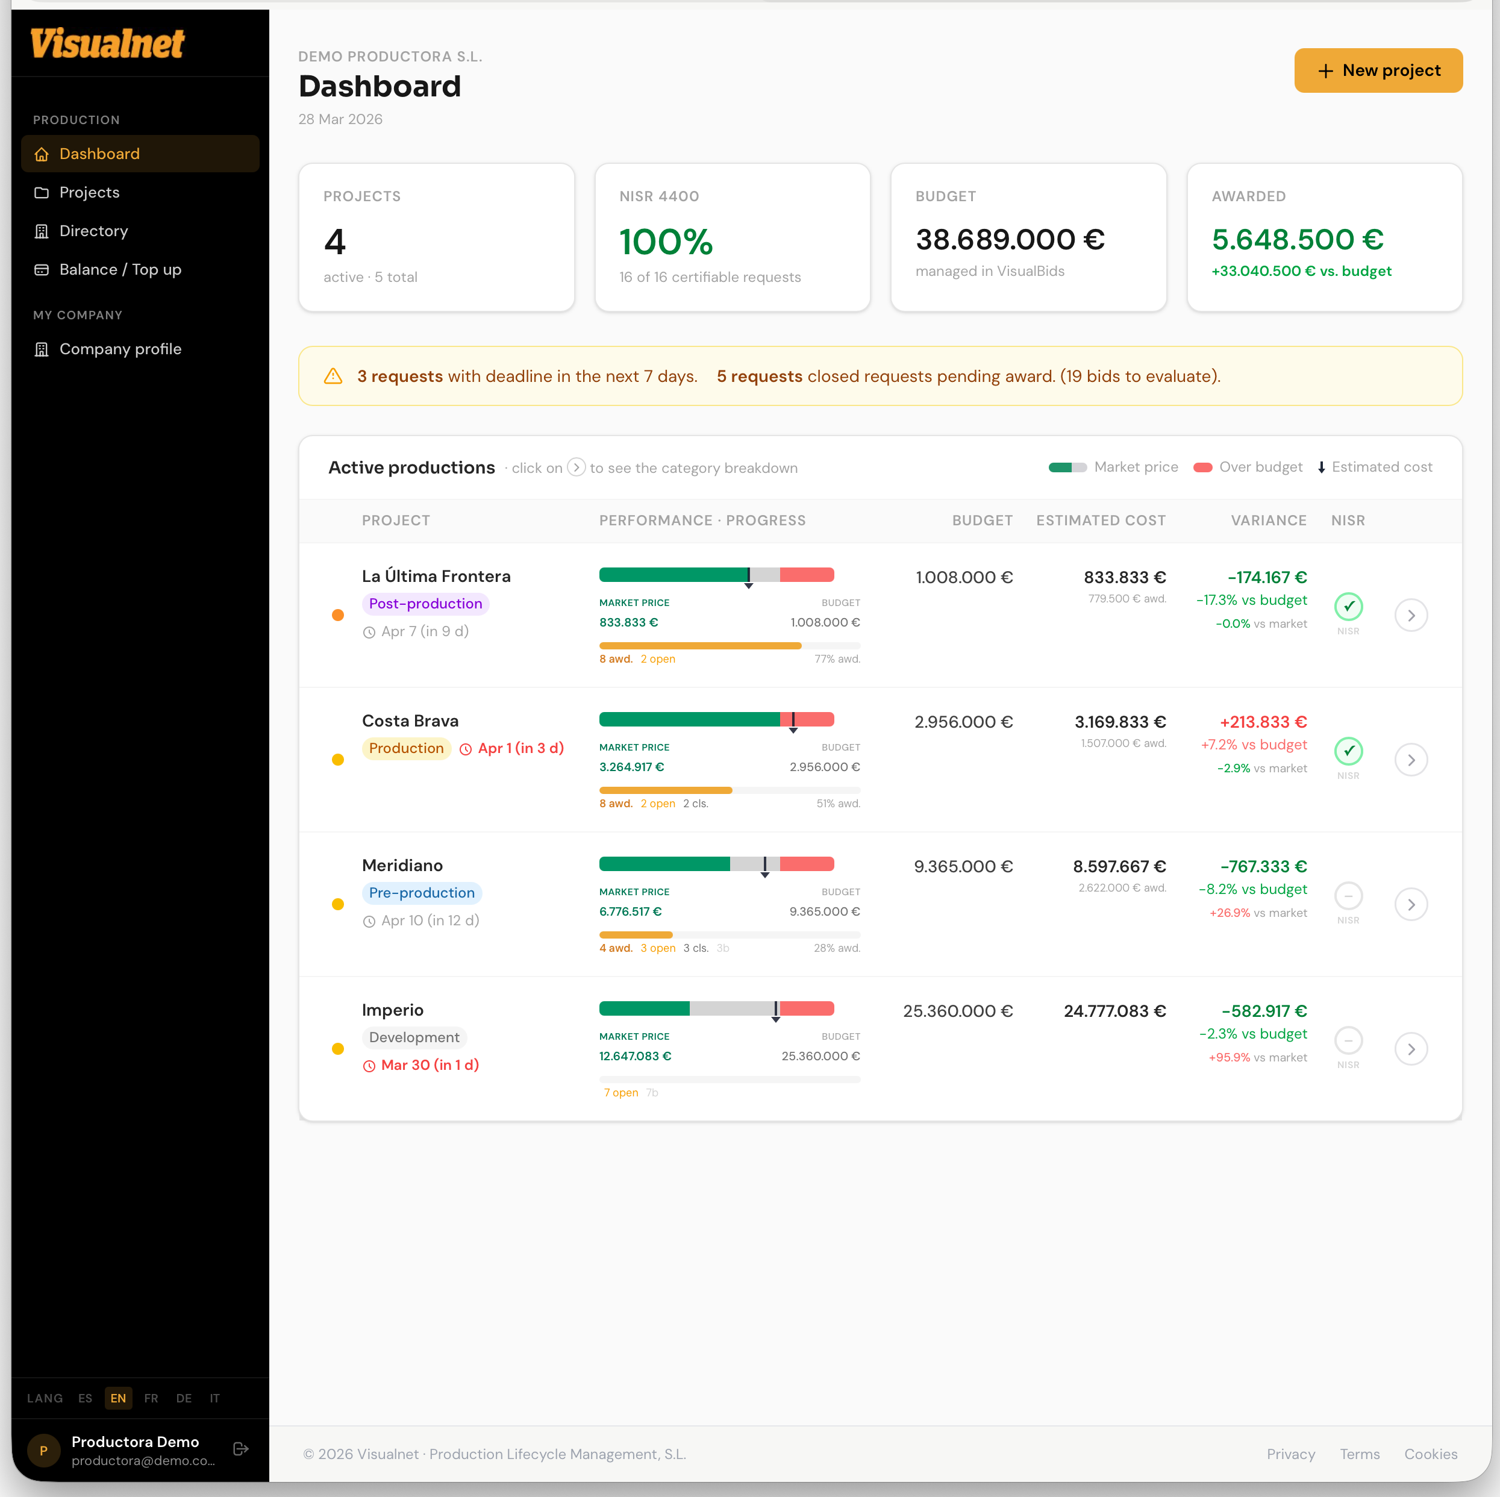This screenshot has height=1497, width=1500.
Task: Toggle the orange status dot beside Imperio
Action: tap(338, 1048)
